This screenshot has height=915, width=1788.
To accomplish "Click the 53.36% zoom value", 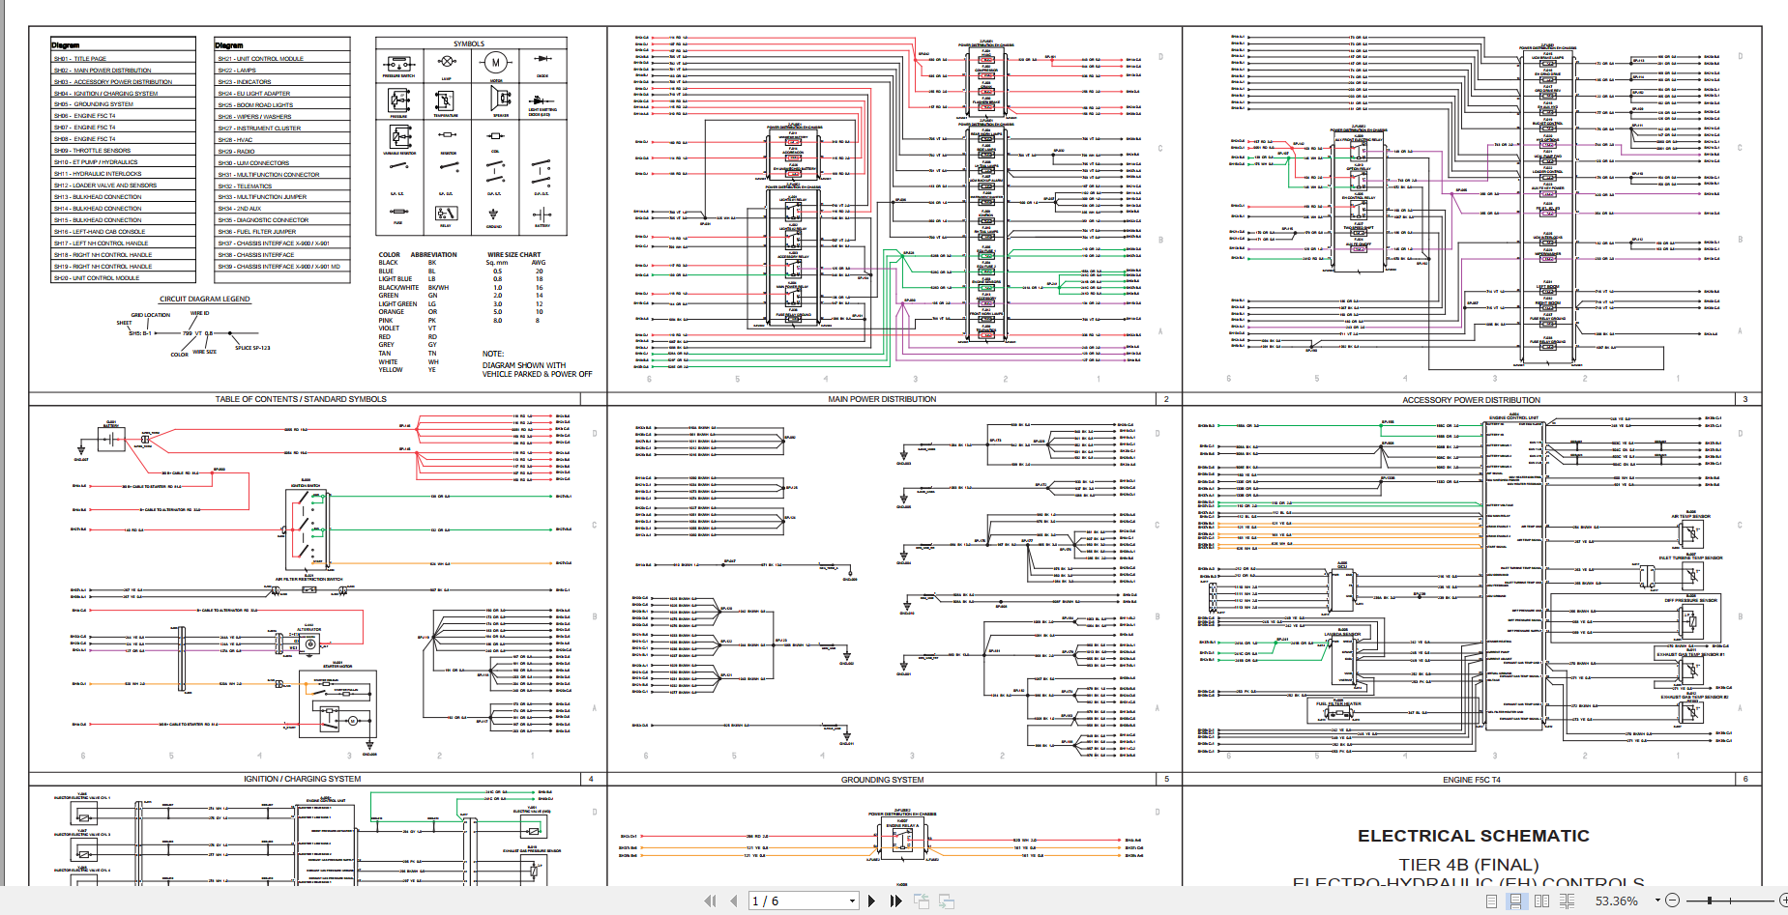I will (x=1616, y=901).
